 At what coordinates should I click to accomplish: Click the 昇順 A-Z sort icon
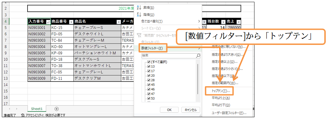[139, 8]
